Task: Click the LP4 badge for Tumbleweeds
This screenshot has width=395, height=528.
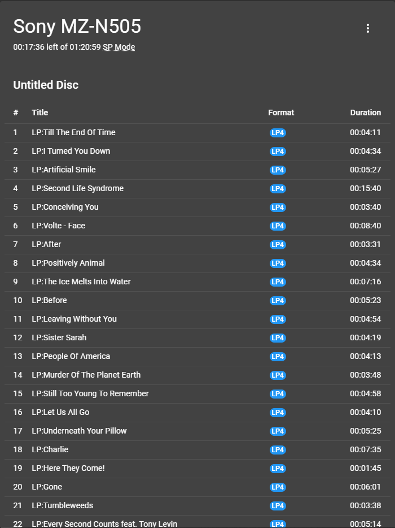Action: point(278,506)
